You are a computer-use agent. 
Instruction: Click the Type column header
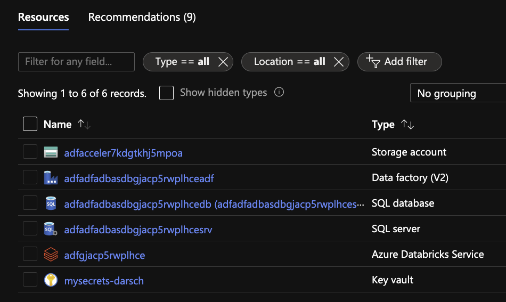tap(383, 124)
